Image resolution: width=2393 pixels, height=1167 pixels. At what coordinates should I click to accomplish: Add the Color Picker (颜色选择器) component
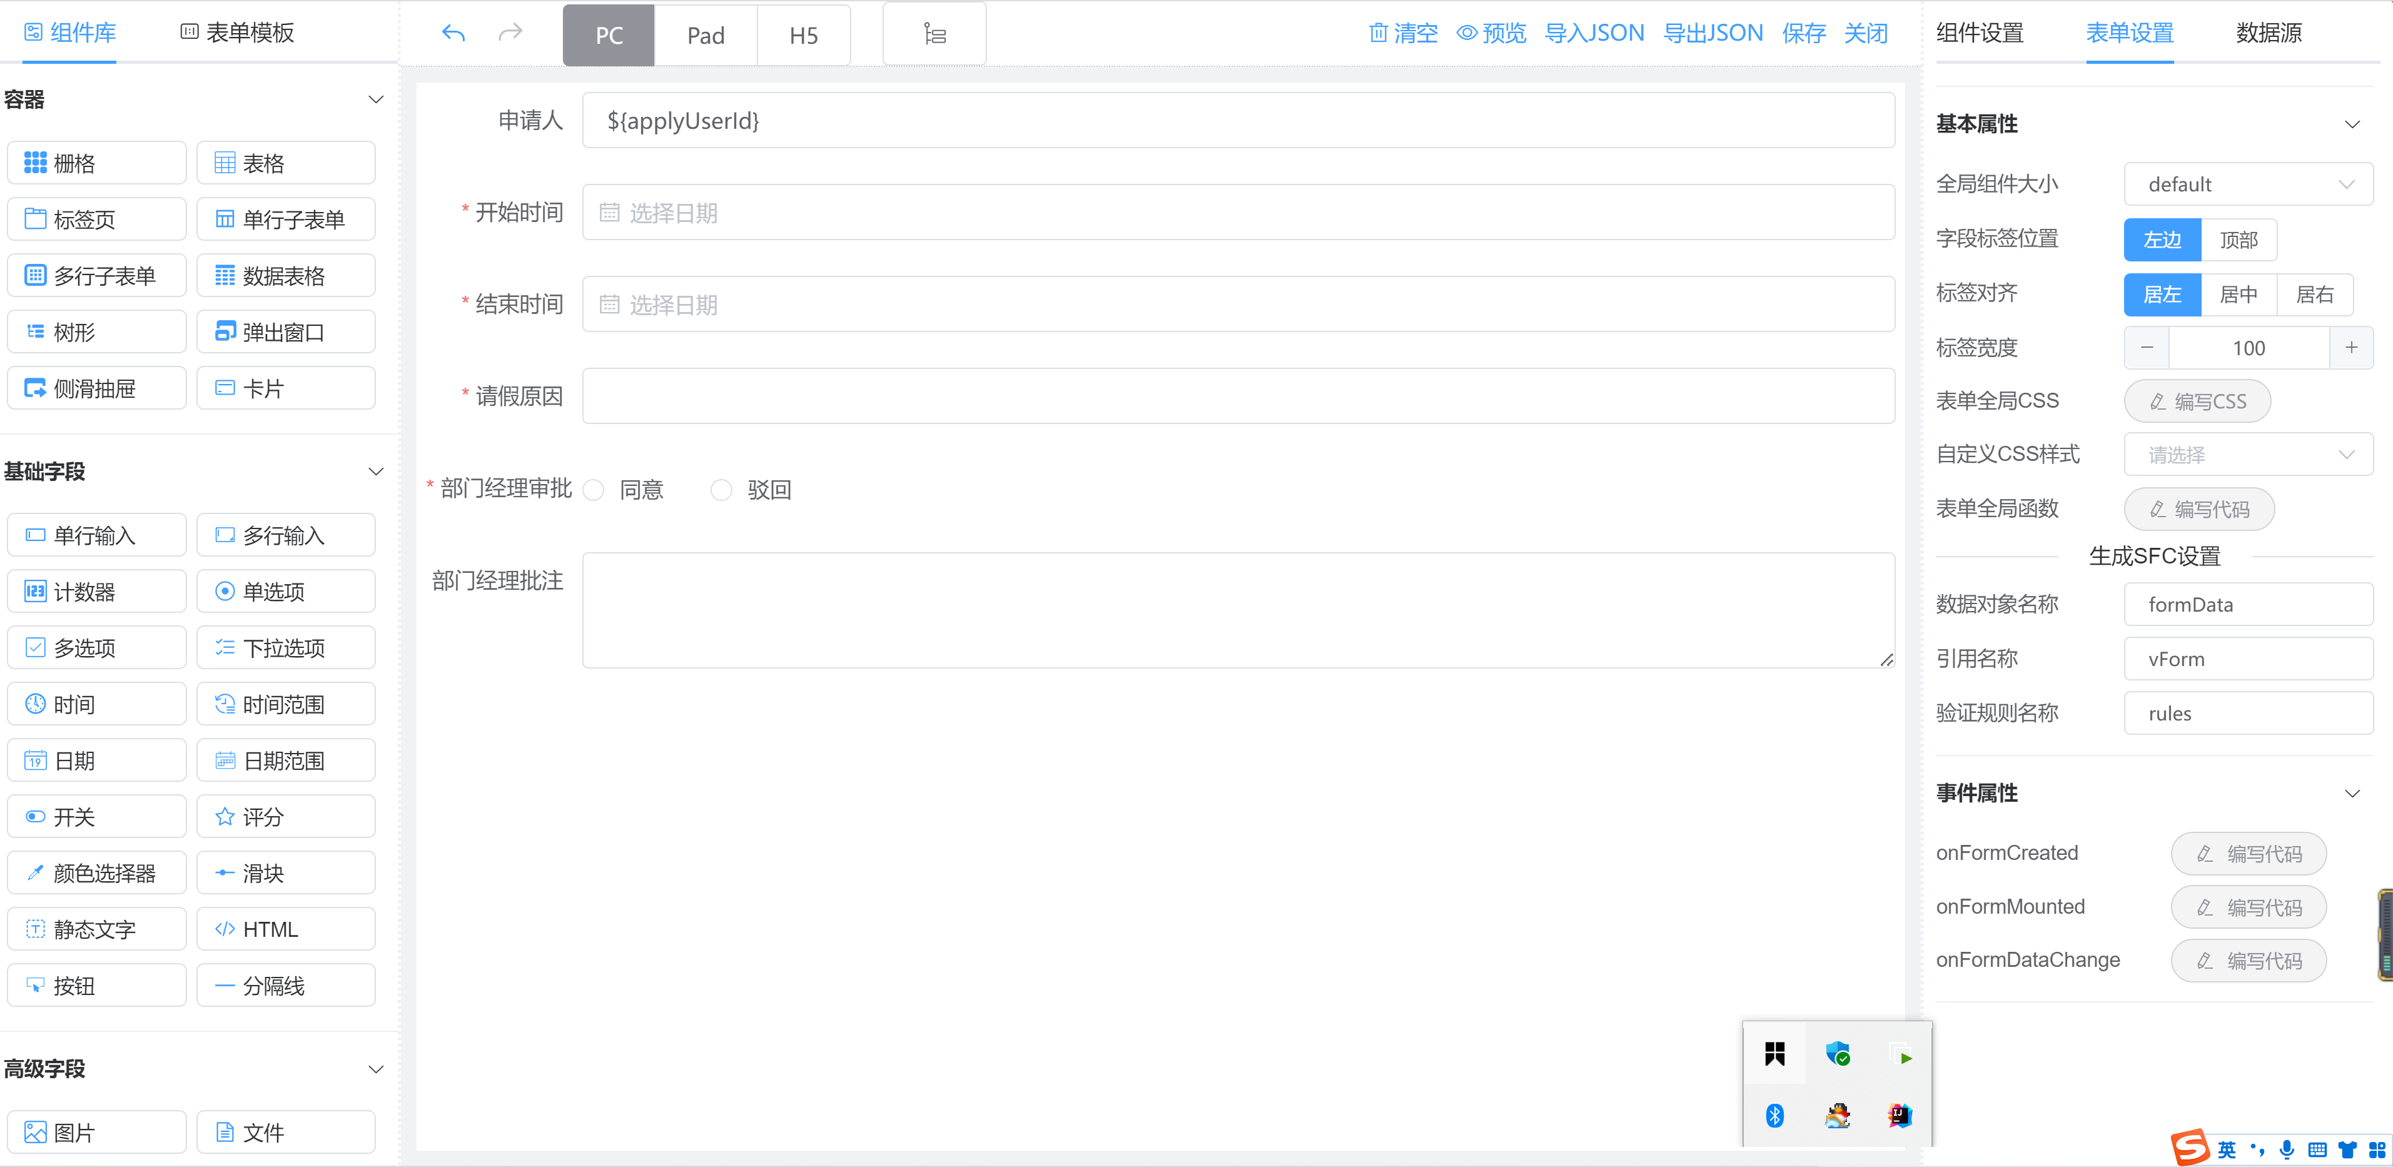click(x=96, y=874)
